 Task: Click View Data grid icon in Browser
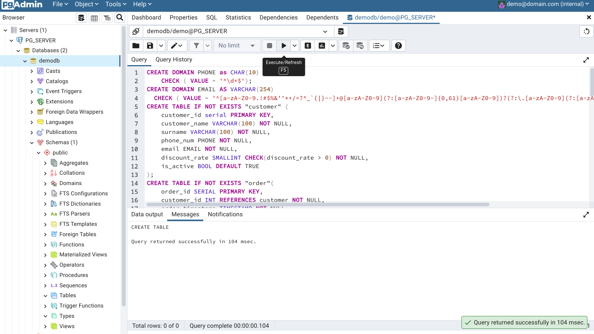tap(94, 18)
